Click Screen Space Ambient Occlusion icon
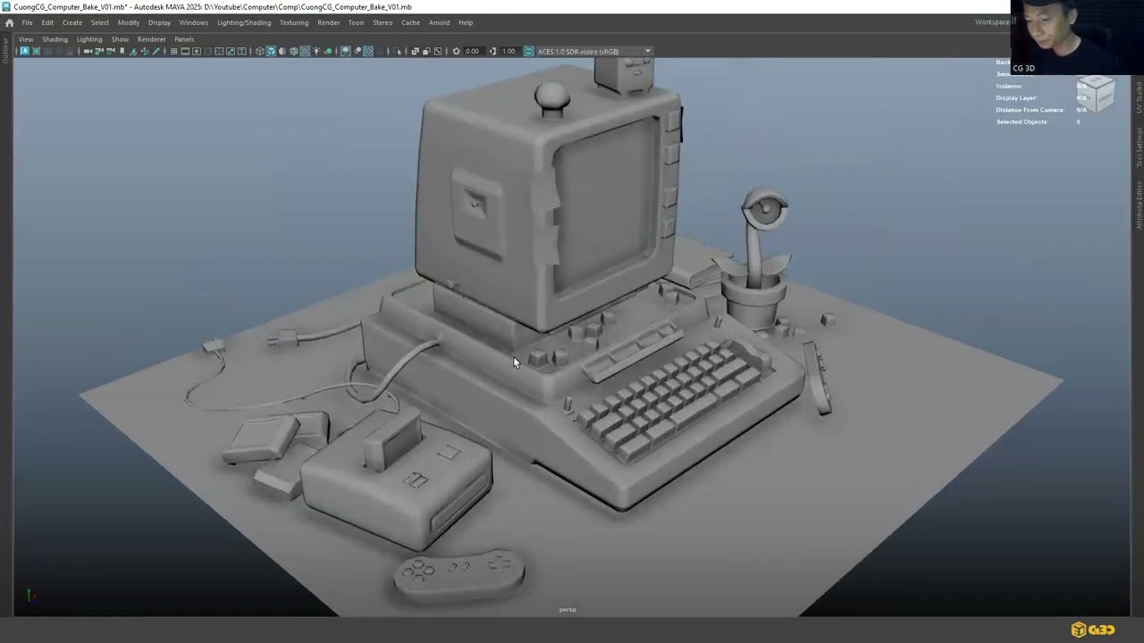The image size is (1144, 643). point(345,51)
